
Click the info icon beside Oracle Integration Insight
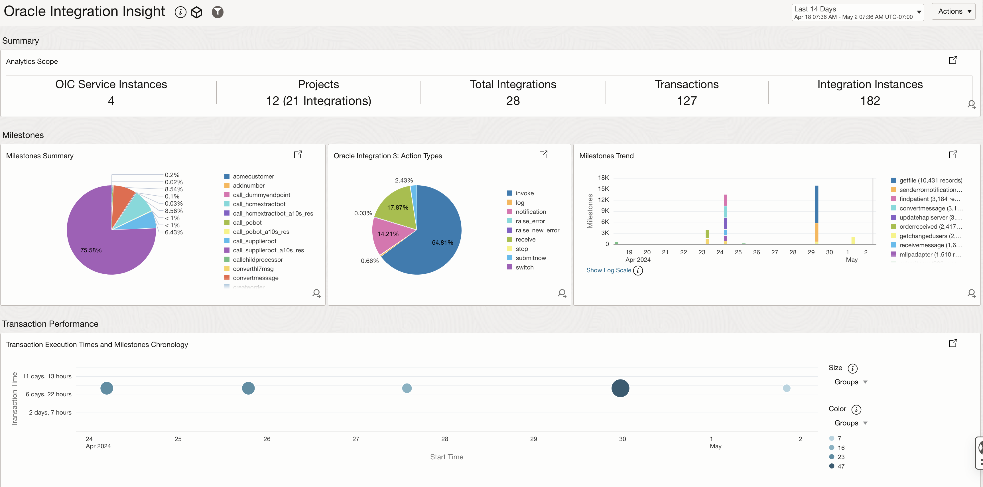[x=180, y=12]
